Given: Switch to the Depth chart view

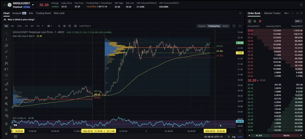Looking at the screenshot, I should click(x=225, y=26).
